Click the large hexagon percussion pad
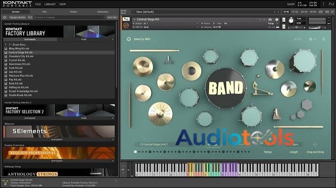Image resolution: width=336 pixels, height=188 pixels. click(x=307, y=105)
